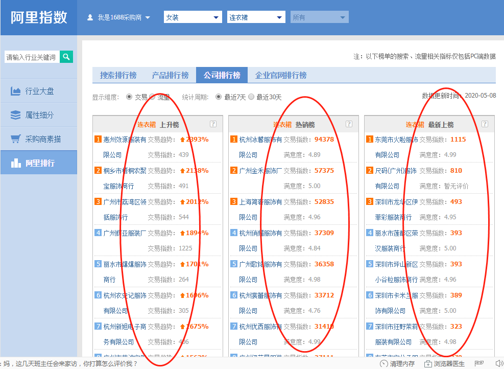This screenshot has height=369, width=504.
Task: Click the mask icon in the status bar
Action: click(x=479, y=363)
